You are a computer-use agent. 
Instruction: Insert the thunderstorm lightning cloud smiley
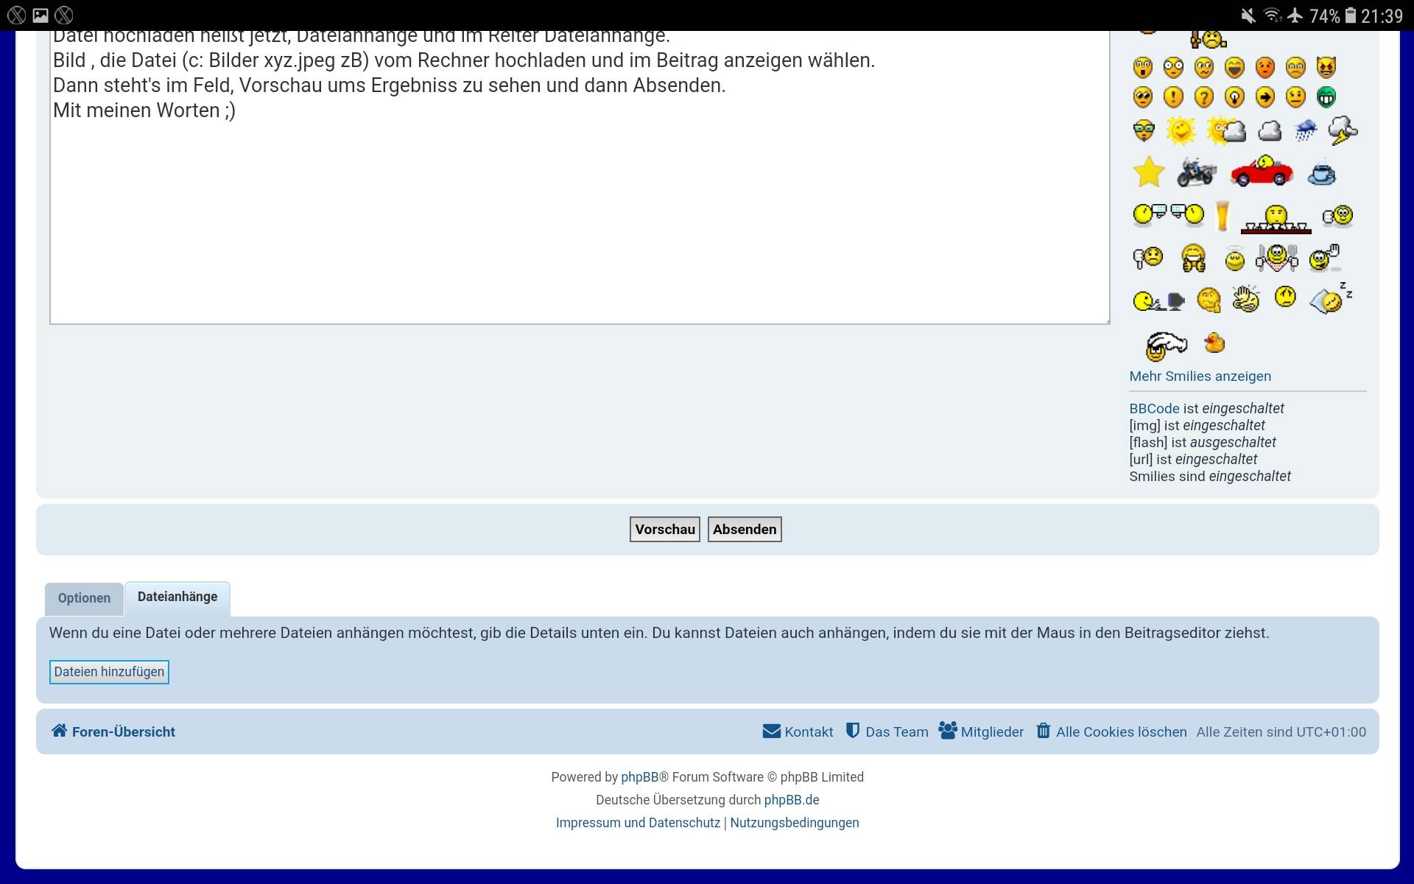tap(1343, 131)
